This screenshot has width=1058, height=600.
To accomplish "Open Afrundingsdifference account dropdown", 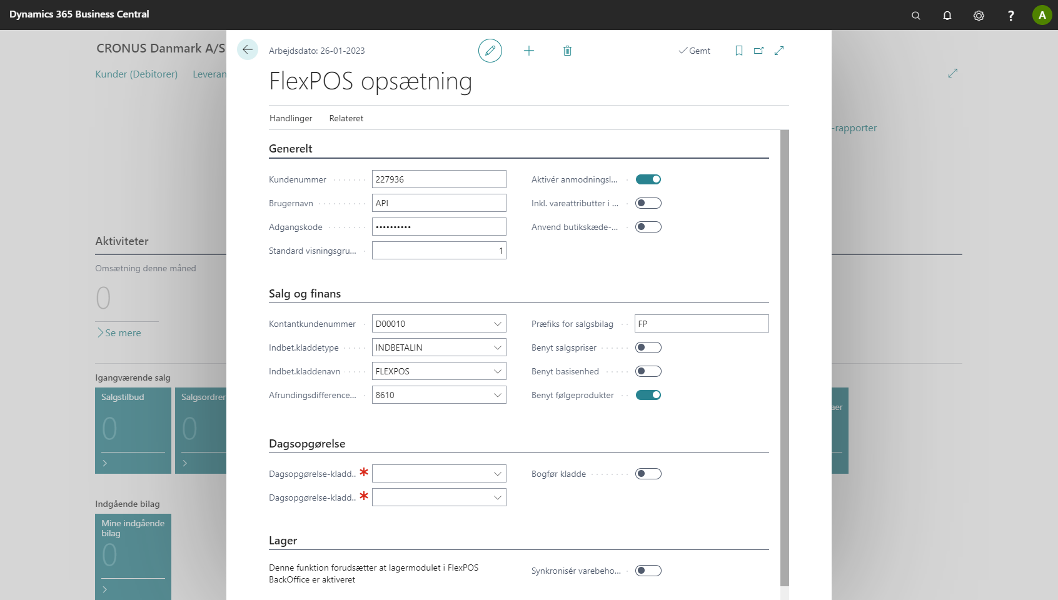I will click(x=498, y=395).
